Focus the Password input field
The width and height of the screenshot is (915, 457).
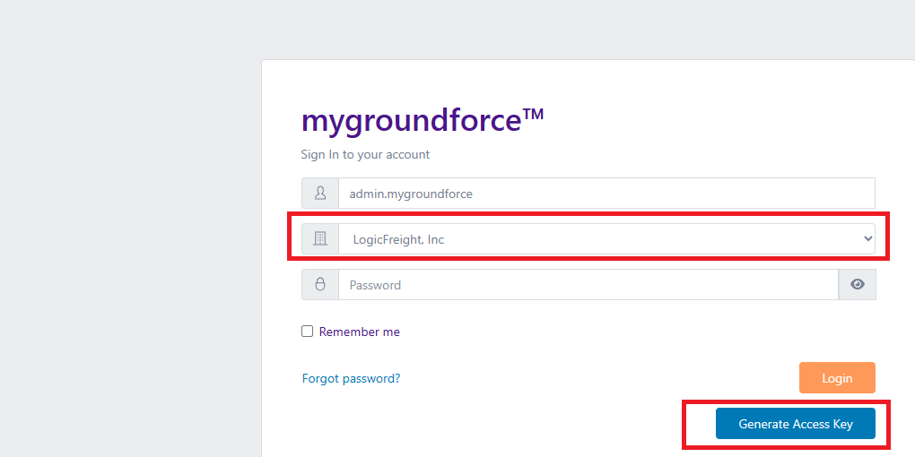pyautogui.click(x=588, y=284)
